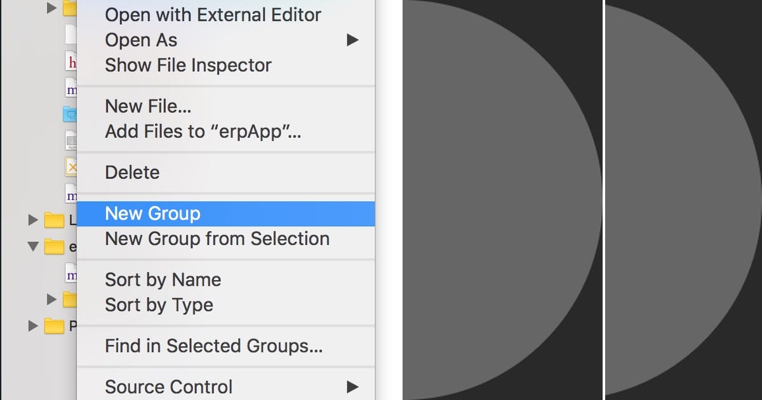Image resolution: width=762 pixels, height=400 pixels.
Task: Collapse the open e group's disclosure triangle
Action: click(x=32, y=246)
